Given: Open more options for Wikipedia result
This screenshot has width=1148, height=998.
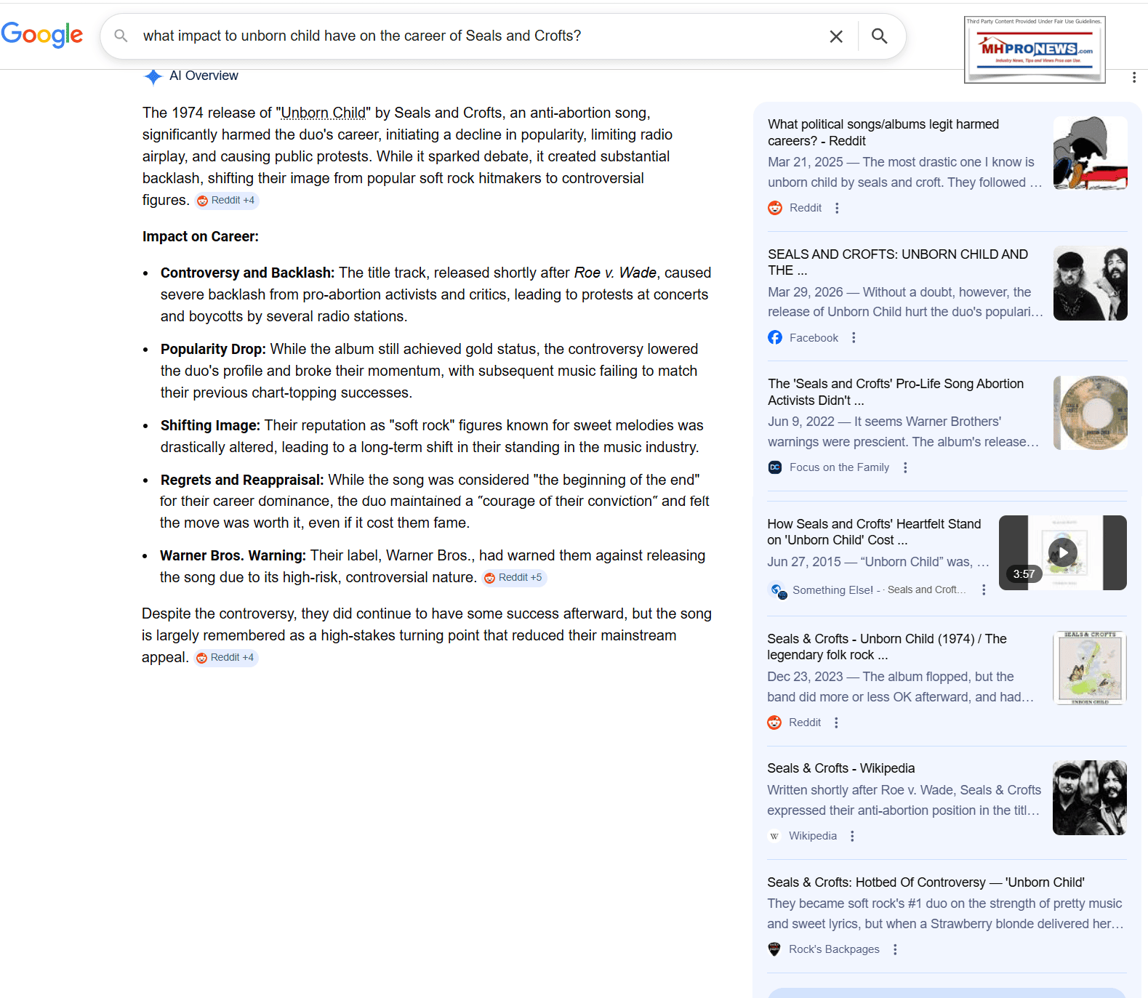Looking at the screenshot, I should coord(852,837).
